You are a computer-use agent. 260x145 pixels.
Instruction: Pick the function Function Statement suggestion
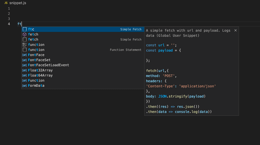[x=83, y=50]
